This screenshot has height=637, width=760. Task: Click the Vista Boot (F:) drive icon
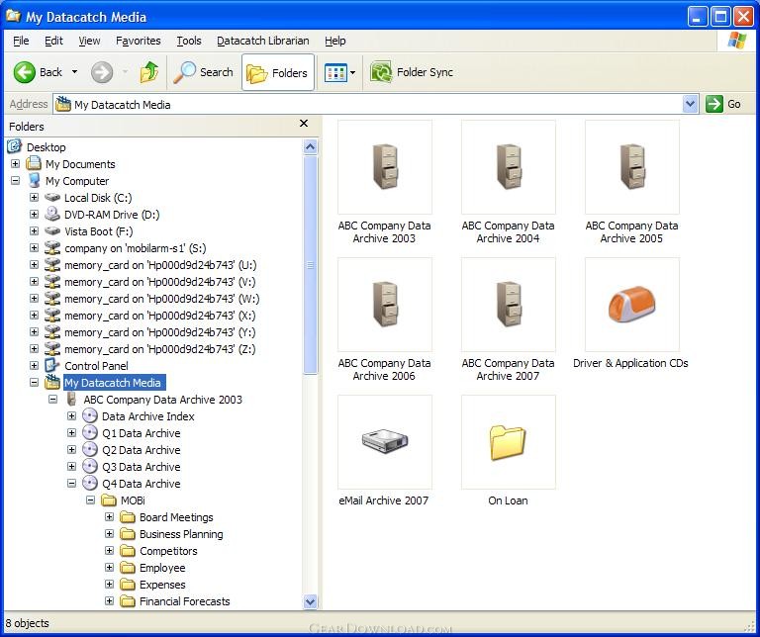[x=52, y=231]
